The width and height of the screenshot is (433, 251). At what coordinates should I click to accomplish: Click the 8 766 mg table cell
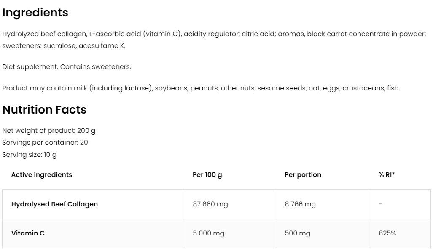(x=300, y=204)
